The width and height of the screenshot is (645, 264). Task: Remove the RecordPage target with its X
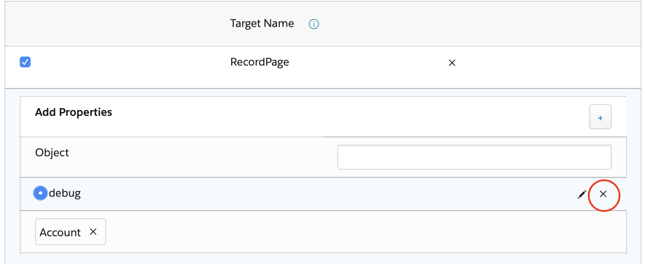click(x=452, y=63)
